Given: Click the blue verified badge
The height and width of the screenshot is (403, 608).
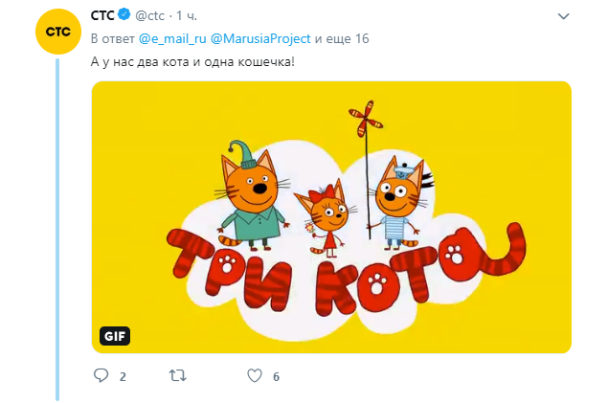Looking at the screenshot, I should coord(124,17).
